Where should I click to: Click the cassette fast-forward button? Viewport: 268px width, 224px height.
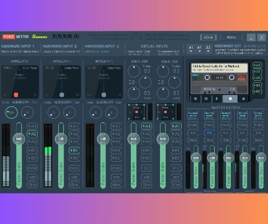pos(206,99)
